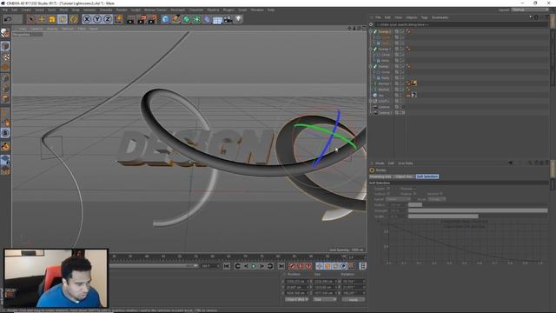Image resolution: width=556 pixels, height=313 pixels.
Task: Open the MoGraph menu
Action: (x=177, y=10)
